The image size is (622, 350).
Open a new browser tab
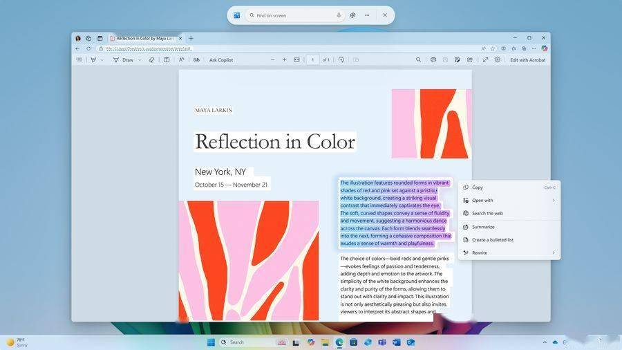[x=191, y=39]
